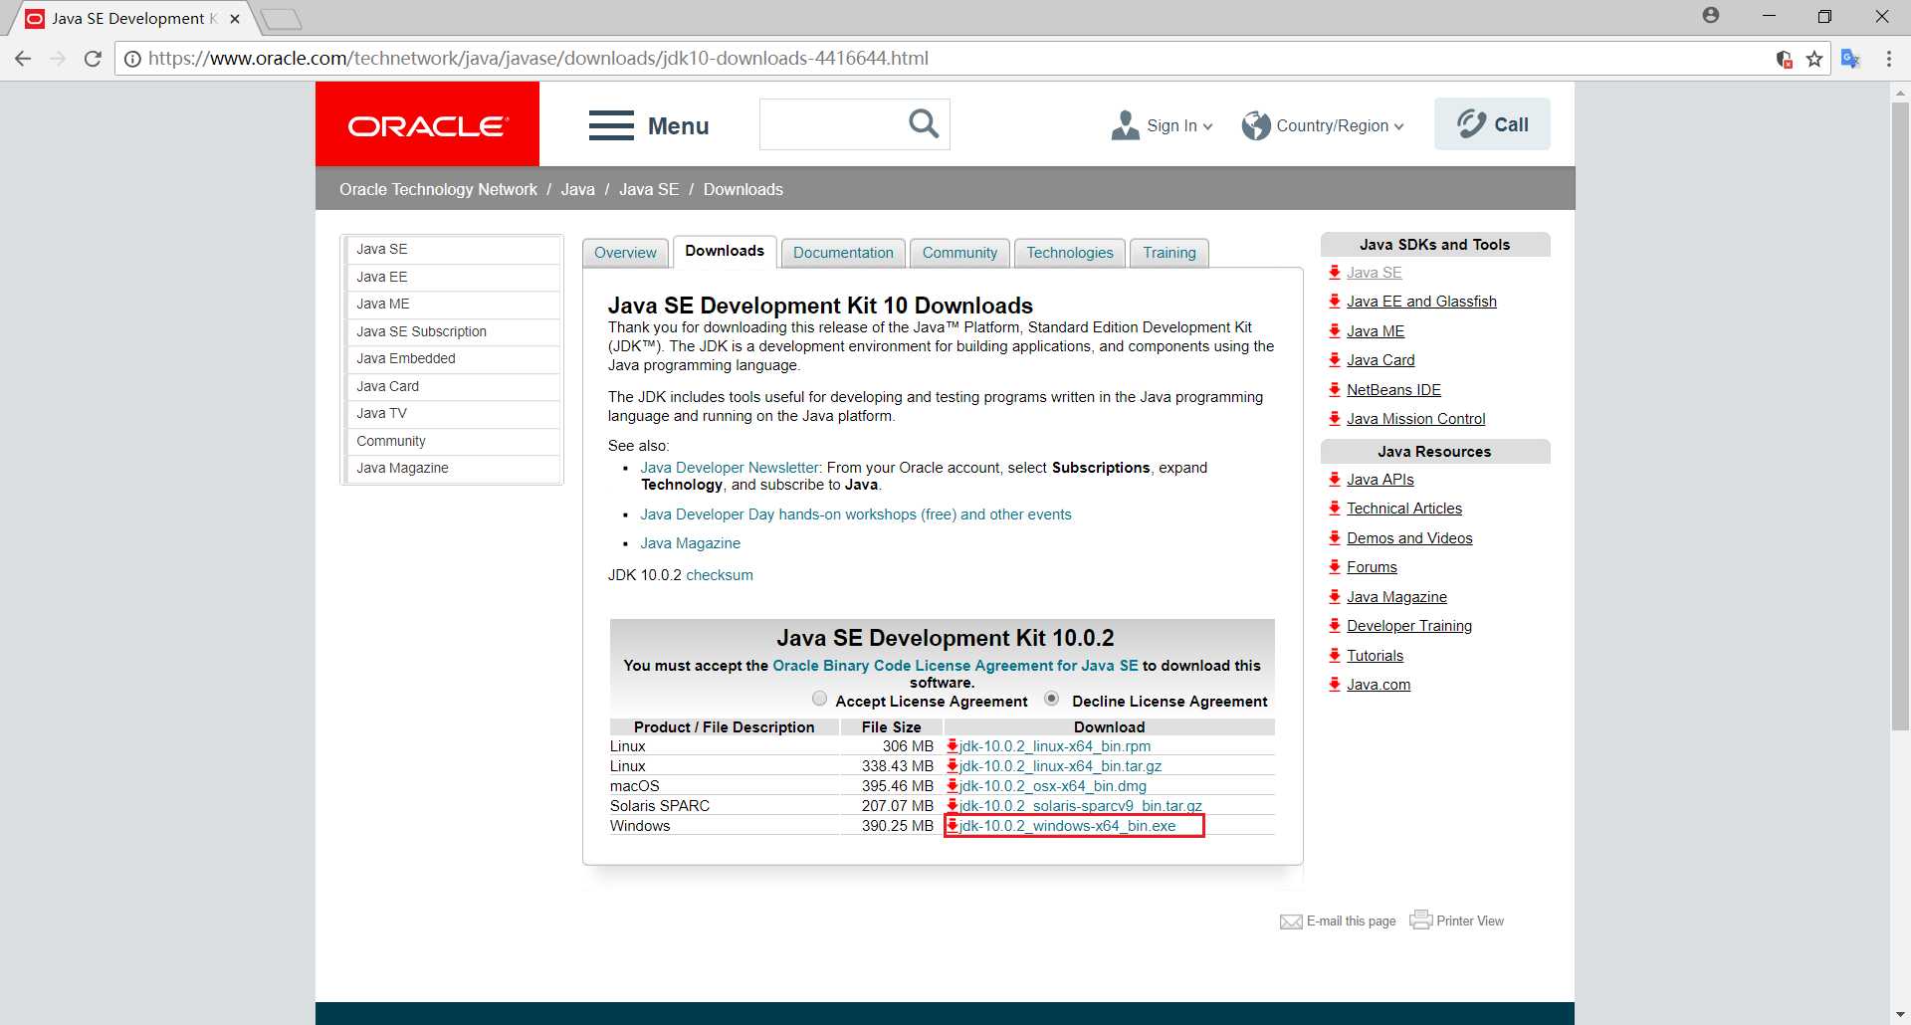Open Technical Articles link

(1404, 509)
